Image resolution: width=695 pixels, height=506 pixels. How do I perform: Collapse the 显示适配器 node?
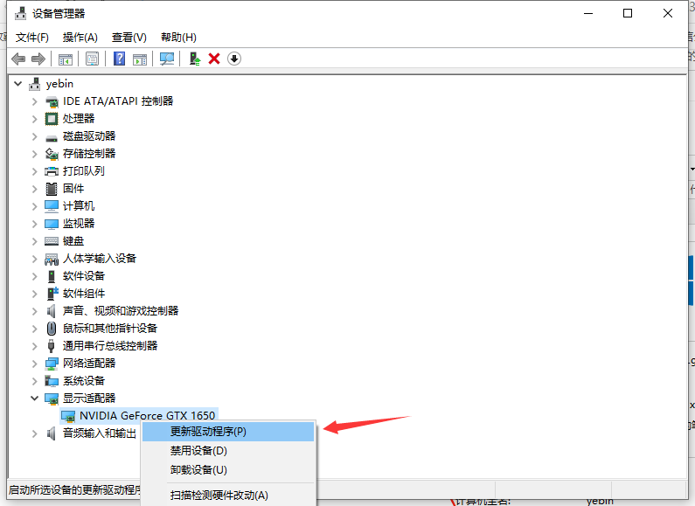tap(35, 399)
